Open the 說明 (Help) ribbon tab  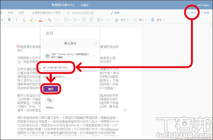point(21,13)
